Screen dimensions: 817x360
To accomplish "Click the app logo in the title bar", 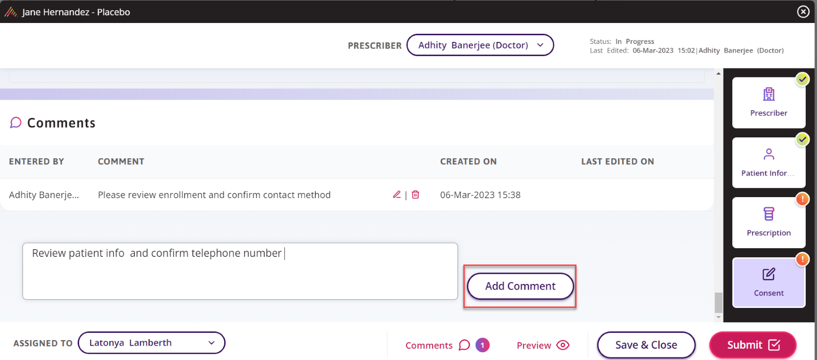I will click(x=11, y=12).
